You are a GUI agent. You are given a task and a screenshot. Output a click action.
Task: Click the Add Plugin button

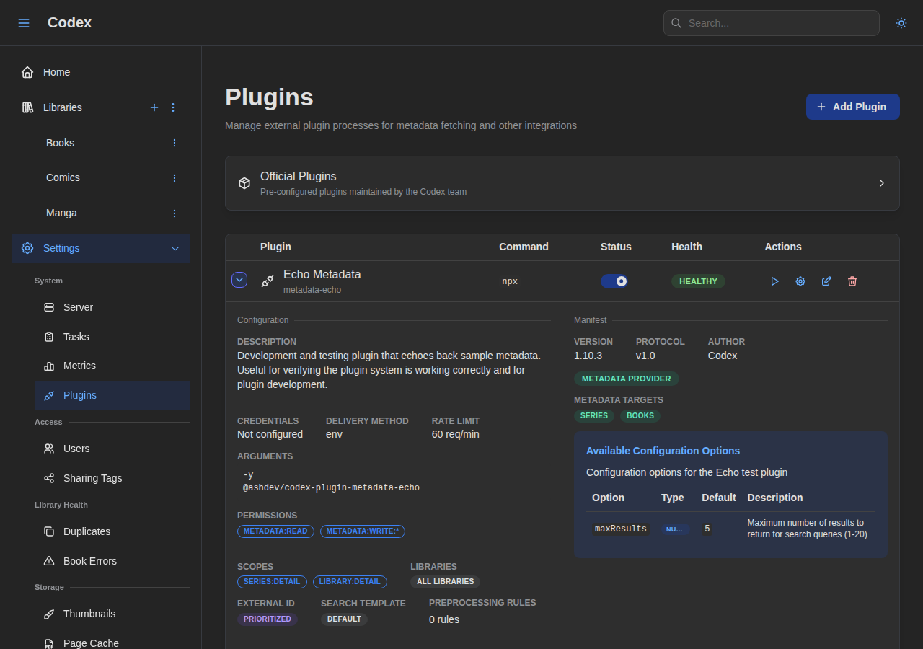(852, 106)
